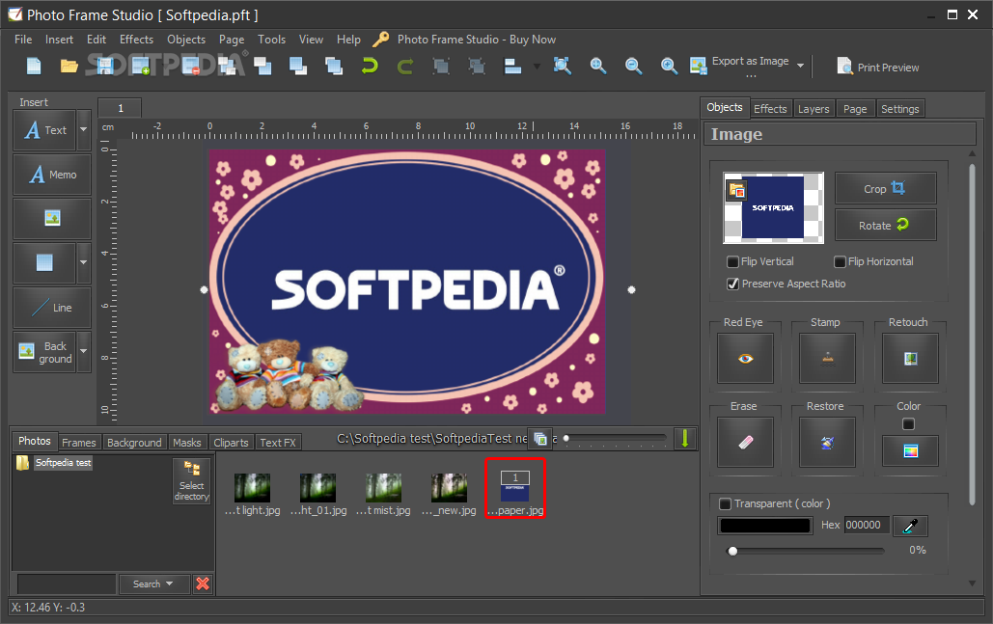Click the Restore tool icon
Image resolution: width=993 pixels, height=624 pixels.
827,442
